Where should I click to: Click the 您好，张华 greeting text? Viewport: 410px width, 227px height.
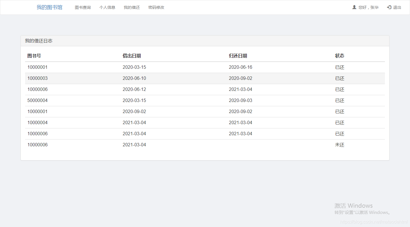(x=368, y=7)
